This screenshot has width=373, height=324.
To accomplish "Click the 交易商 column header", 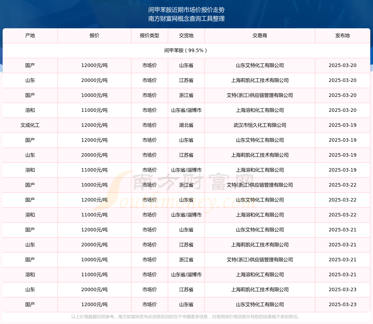I will [x=260, y=35].
